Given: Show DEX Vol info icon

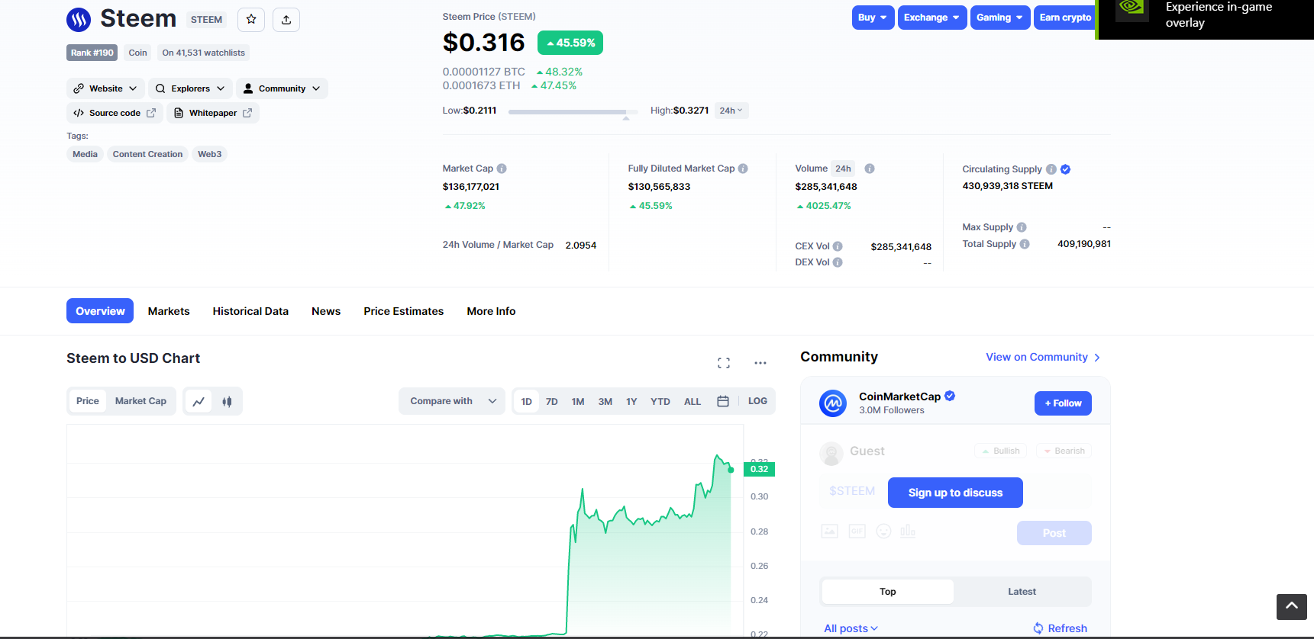Looking at the screenshot, I should click(x=838, y=262).
